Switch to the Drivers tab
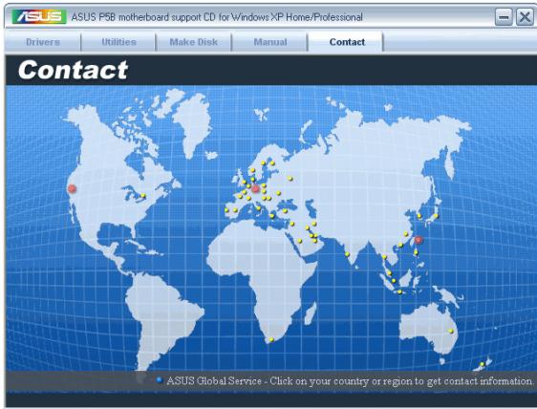537x409 pixels. point(43,42)
